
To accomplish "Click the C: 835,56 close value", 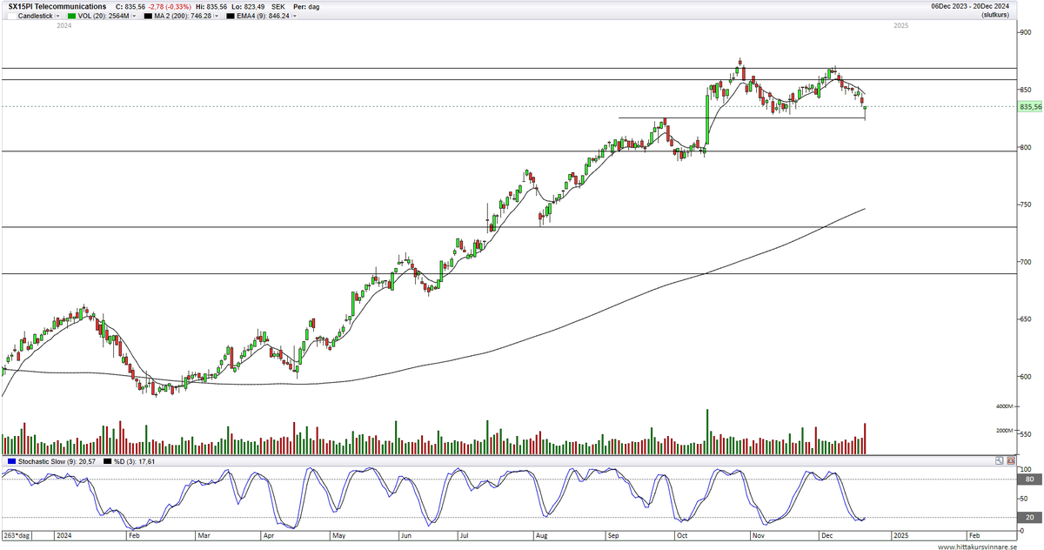I will [x=130, y=6].
